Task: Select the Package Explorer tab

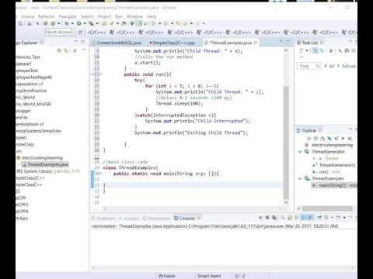Action: pos(29,43)
